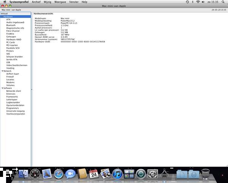Open Finder from the Dock

[23, 174]
